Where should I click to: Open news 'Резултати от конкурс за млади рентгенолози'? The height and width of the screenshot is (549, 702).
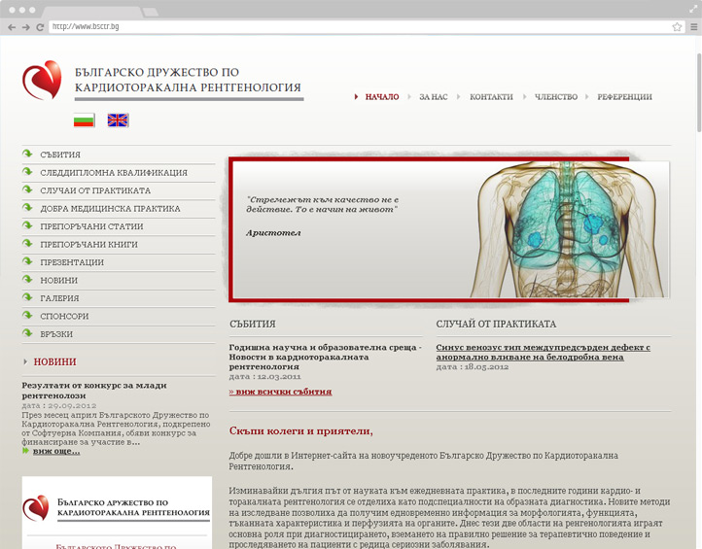point(94,391)
